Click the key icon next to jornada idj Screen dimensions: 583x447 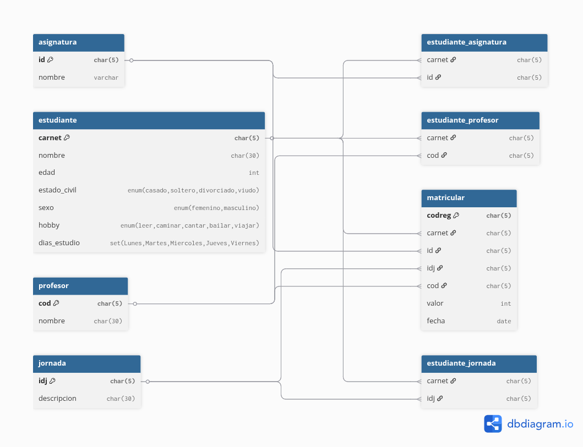(53, 380)
